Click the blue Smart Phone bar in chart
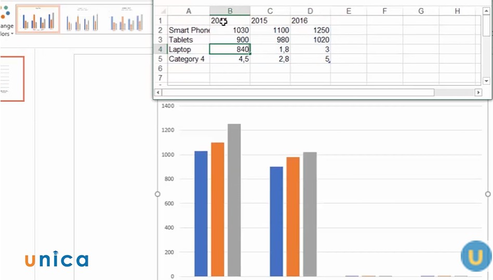The width and height of the screenshot is (493, 280). click(x=201, y=214)
